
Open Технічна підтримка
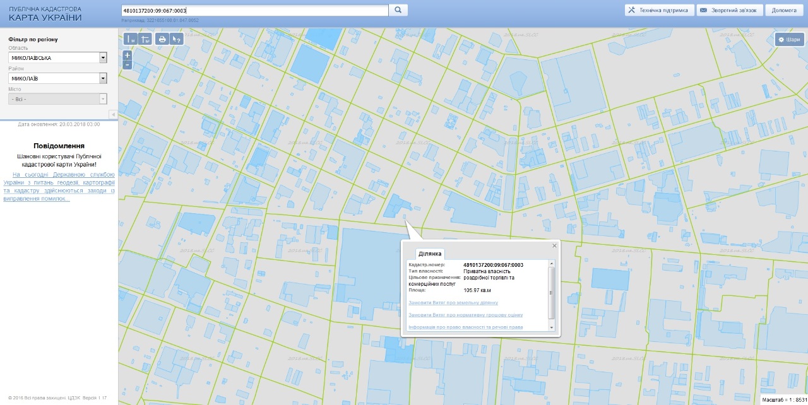[659, 10]
